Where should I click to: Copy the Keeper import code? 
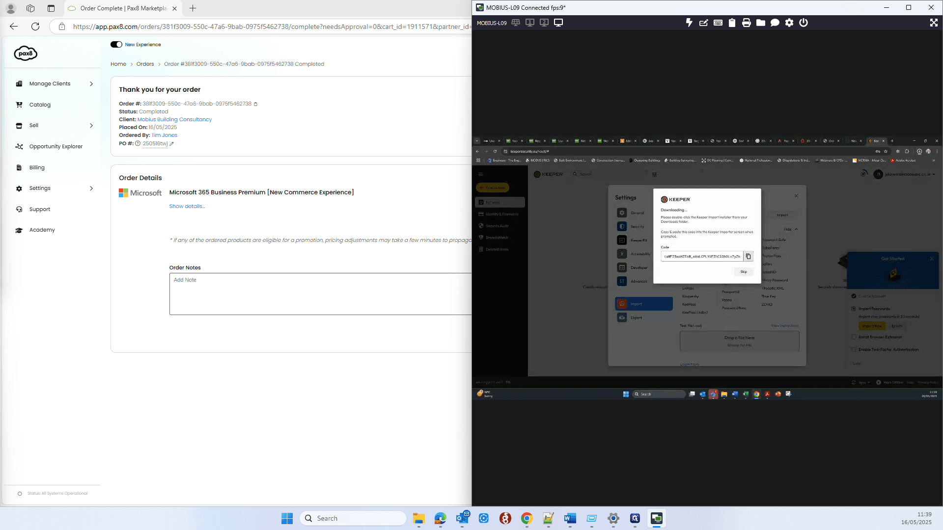pos(748,256)
